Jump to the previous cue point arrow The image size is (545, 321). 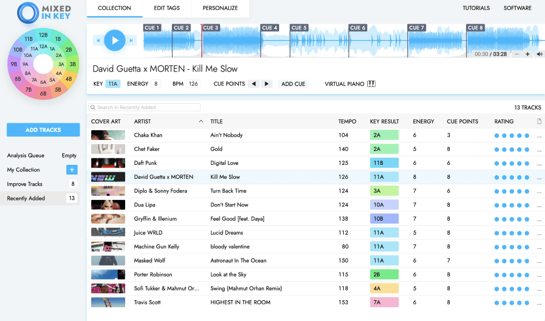(x=254, y=84)
